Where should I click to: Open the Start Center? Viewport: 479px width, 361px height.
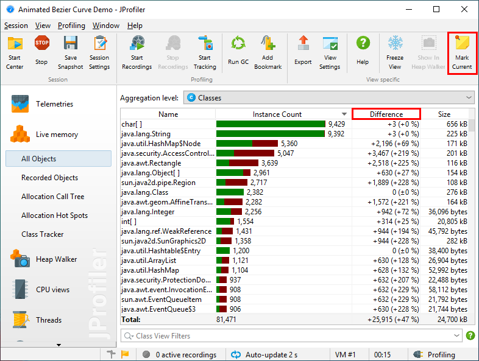tap(15, 53)
